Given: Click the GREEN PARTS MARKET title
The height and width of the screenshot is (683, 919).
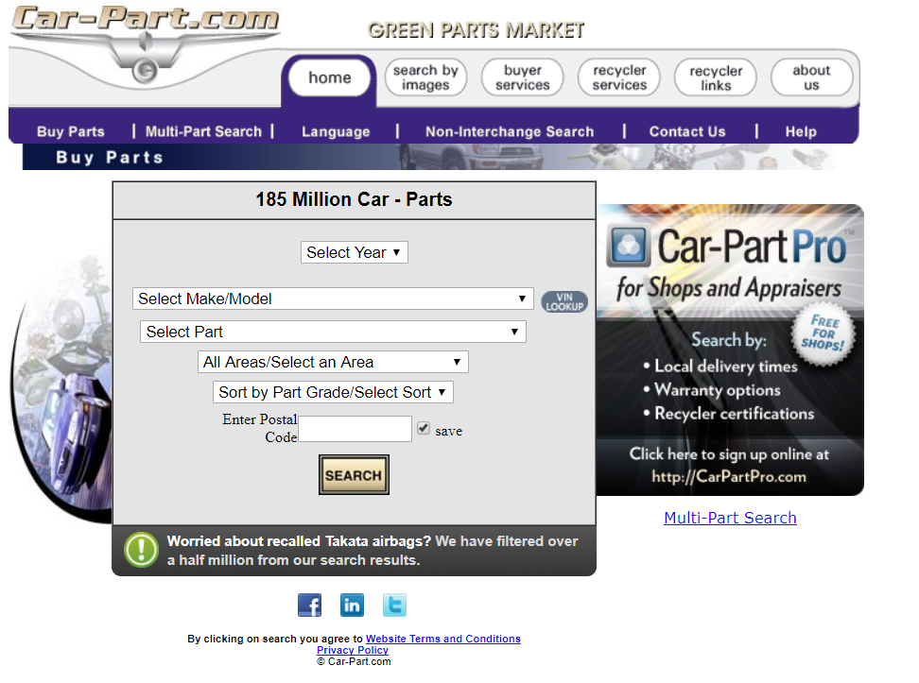Looking at the screenshot, I should 476,30.
